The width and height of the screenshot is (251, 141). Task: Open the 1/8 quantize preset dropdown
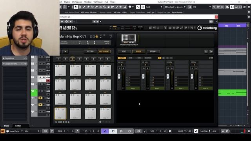pyautogui.click(x=202, y=7)
